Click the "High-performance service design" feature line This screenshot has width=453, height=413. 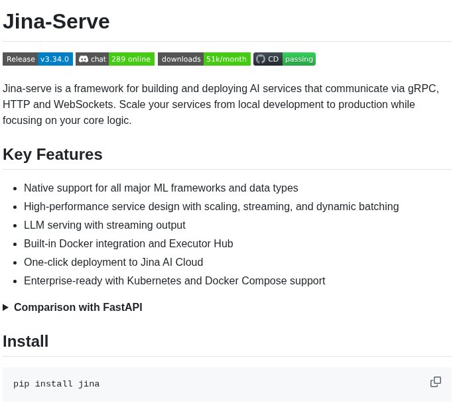[x=211, y=206]
